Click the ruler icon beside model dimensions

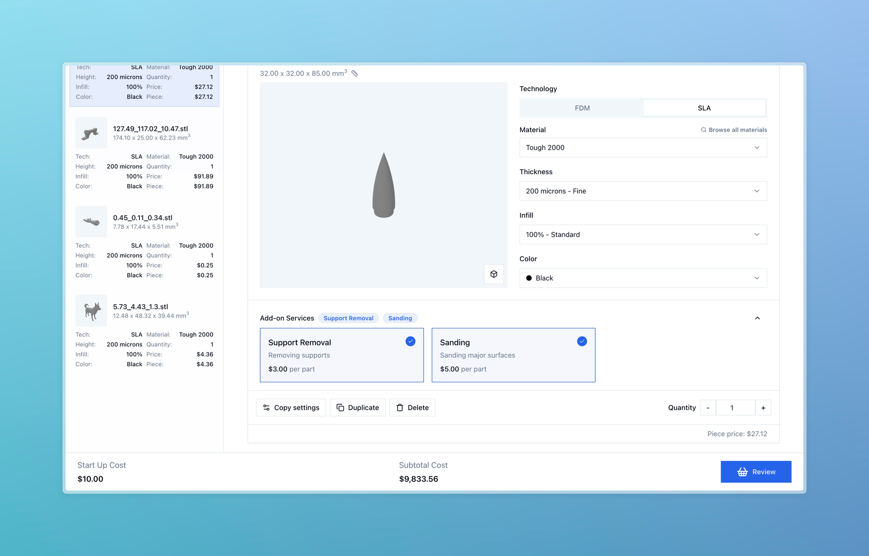(x=355, y=73)
